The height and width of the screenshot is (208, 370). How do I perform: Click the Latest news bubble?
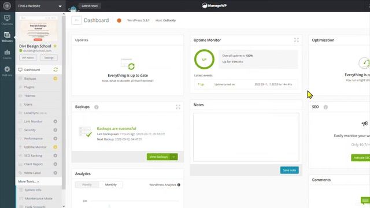pyautogui.click(x=90, y=6)
